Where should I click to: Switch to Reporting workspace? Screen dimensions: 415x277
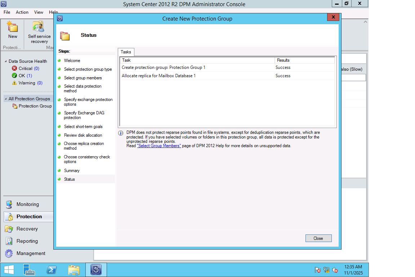point(27,241)
